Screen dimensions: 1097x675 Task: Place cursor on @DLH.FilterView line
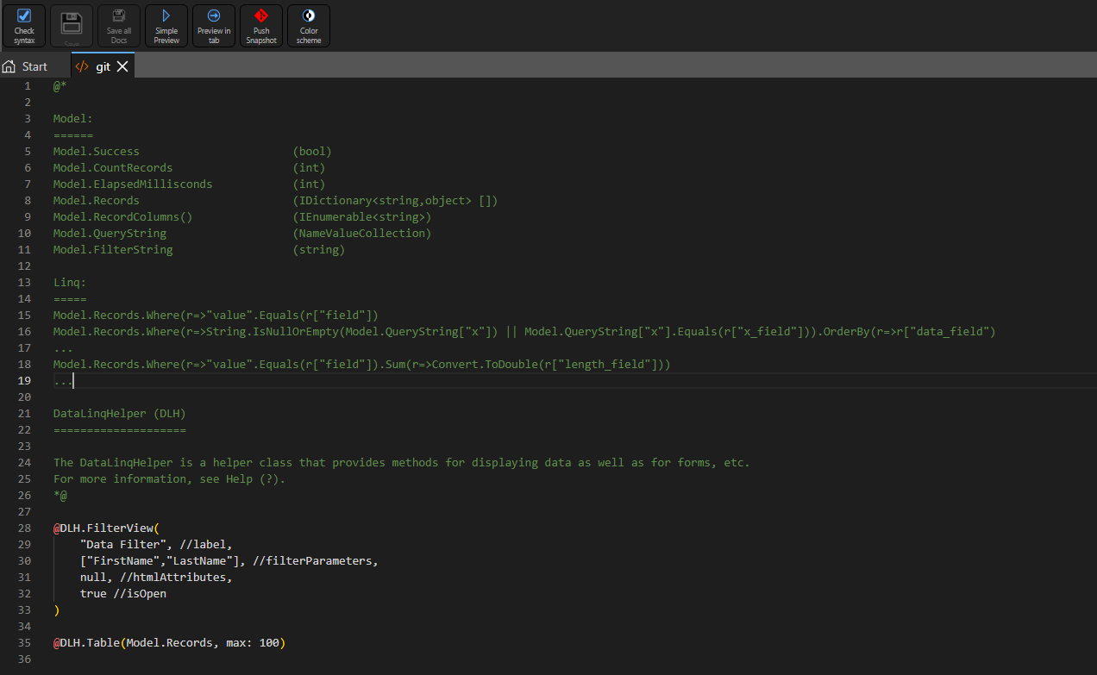coord(107,528)
